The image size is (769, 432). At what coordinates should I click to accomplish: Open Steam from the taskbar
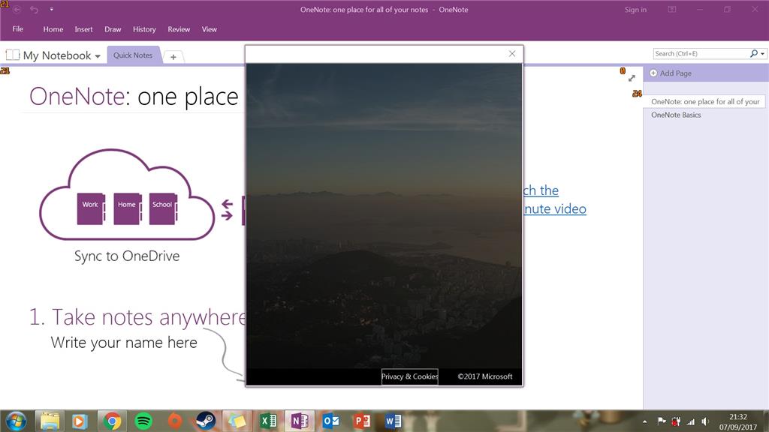point(206,421)
